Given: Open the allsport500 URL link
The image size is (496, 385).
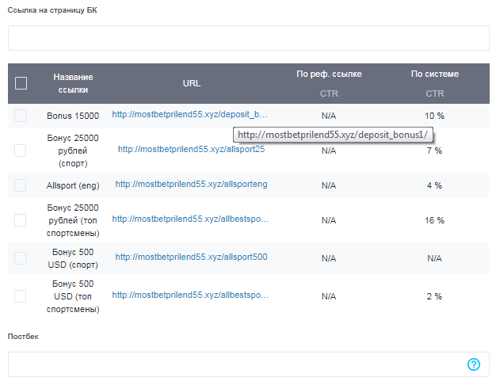Looking at the screenshot, I should pos(191,257).
